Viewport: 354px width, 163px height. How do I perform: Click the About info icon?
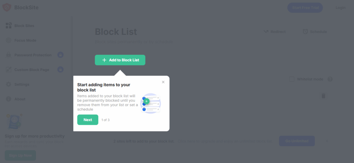click(9, 99)
